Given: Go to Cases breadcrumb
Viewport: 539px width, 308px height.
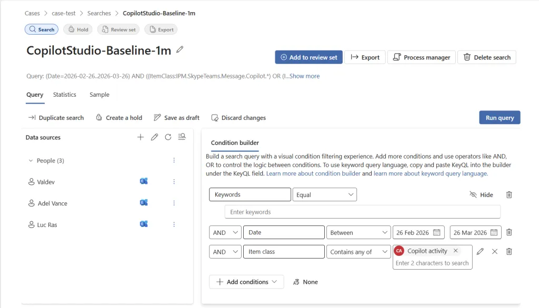Looking at the screenshot, I should click(x=32, y=13).
